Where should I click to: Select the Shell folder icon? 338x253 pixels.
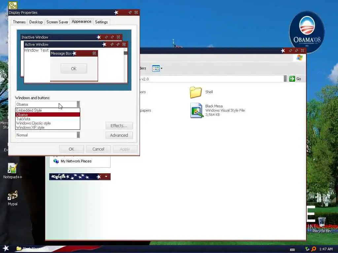[195, 92]
